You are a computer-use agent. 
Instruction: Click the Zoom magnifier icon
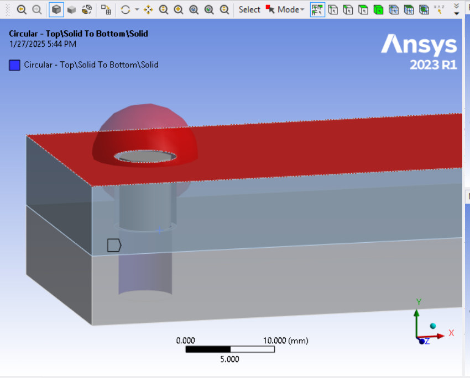click(164, 9)
